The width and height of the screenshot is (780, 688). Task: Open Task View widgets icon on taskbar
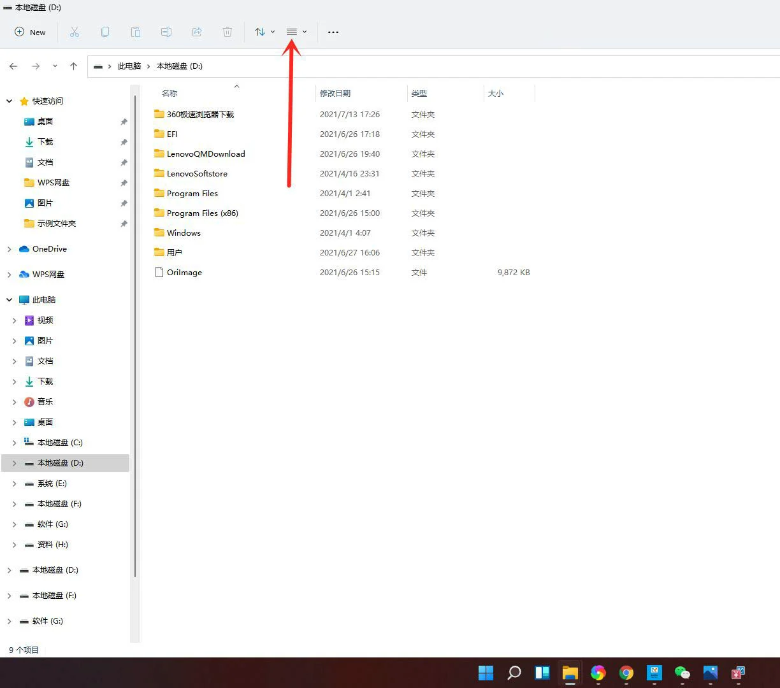tap(542, 673)
